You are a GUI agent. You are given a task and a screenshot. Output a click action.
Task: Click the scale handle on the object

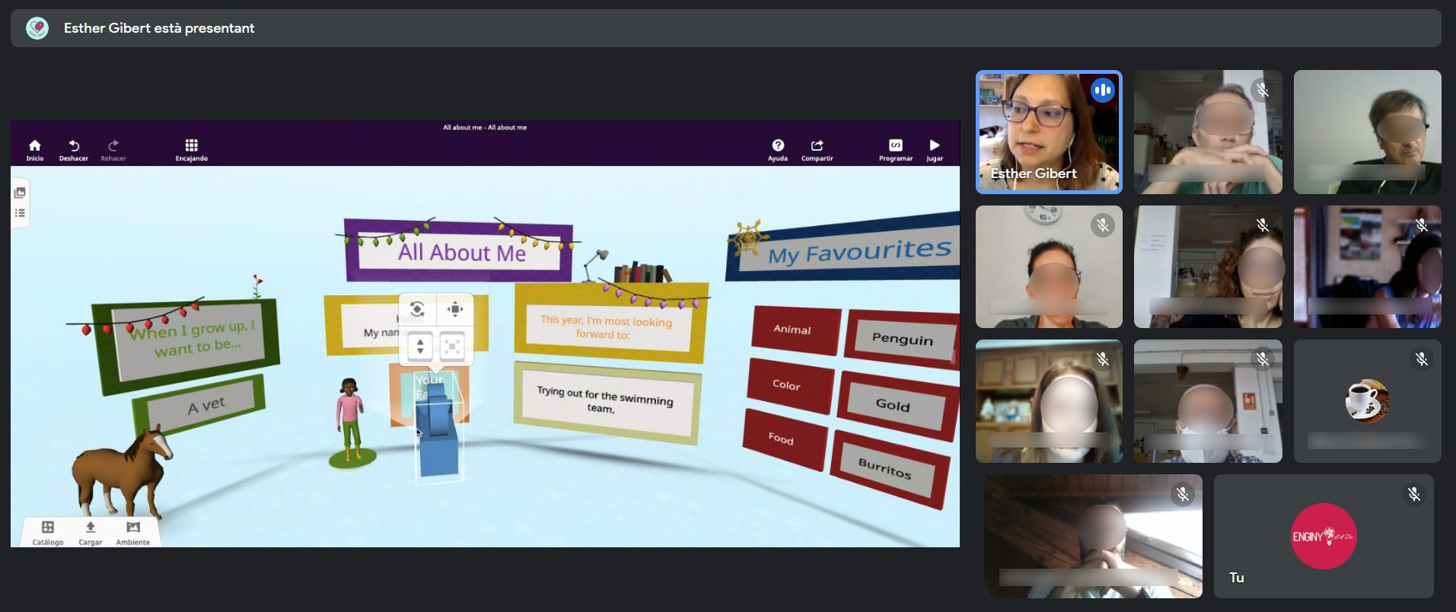[452, 347]
